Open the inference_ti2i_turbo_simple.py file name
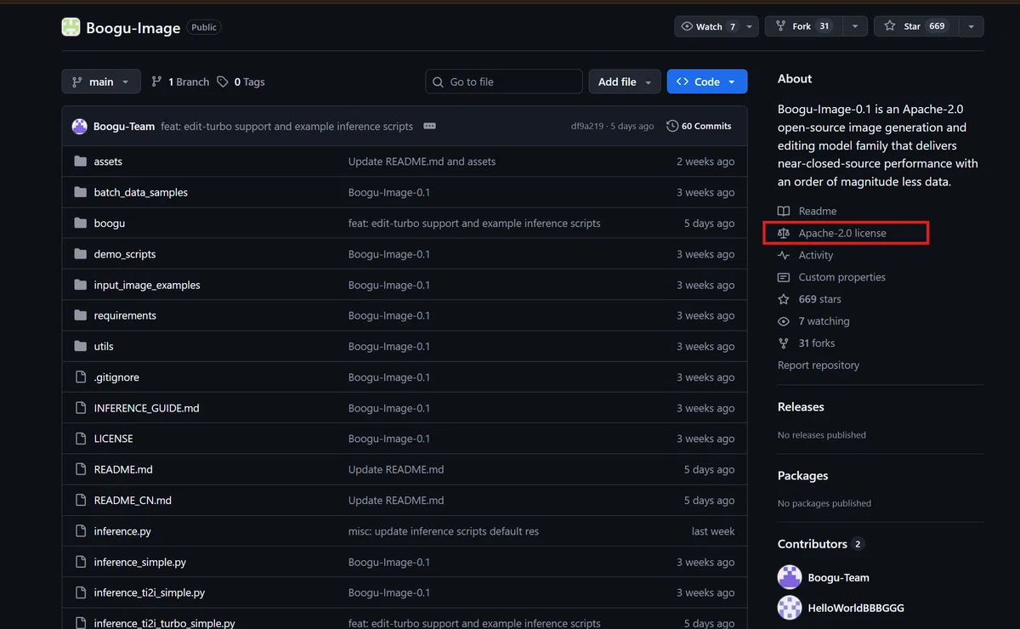This screenshot has height=629, width=1020. tap(165, 623)
